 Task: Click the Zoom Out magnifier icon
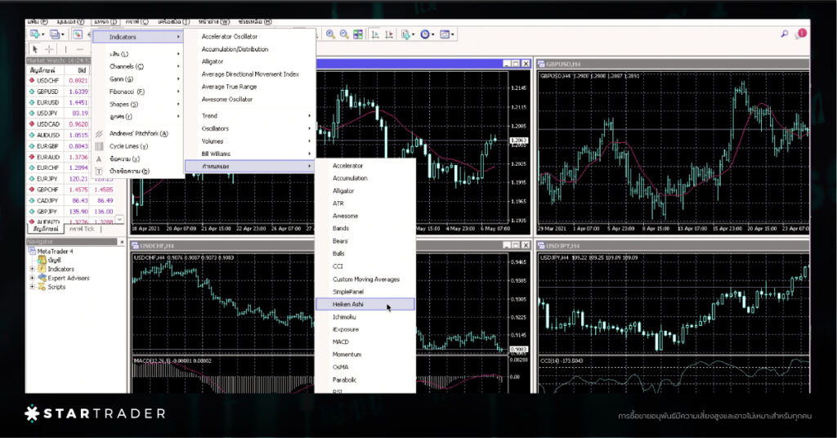[x=344, y=34]
